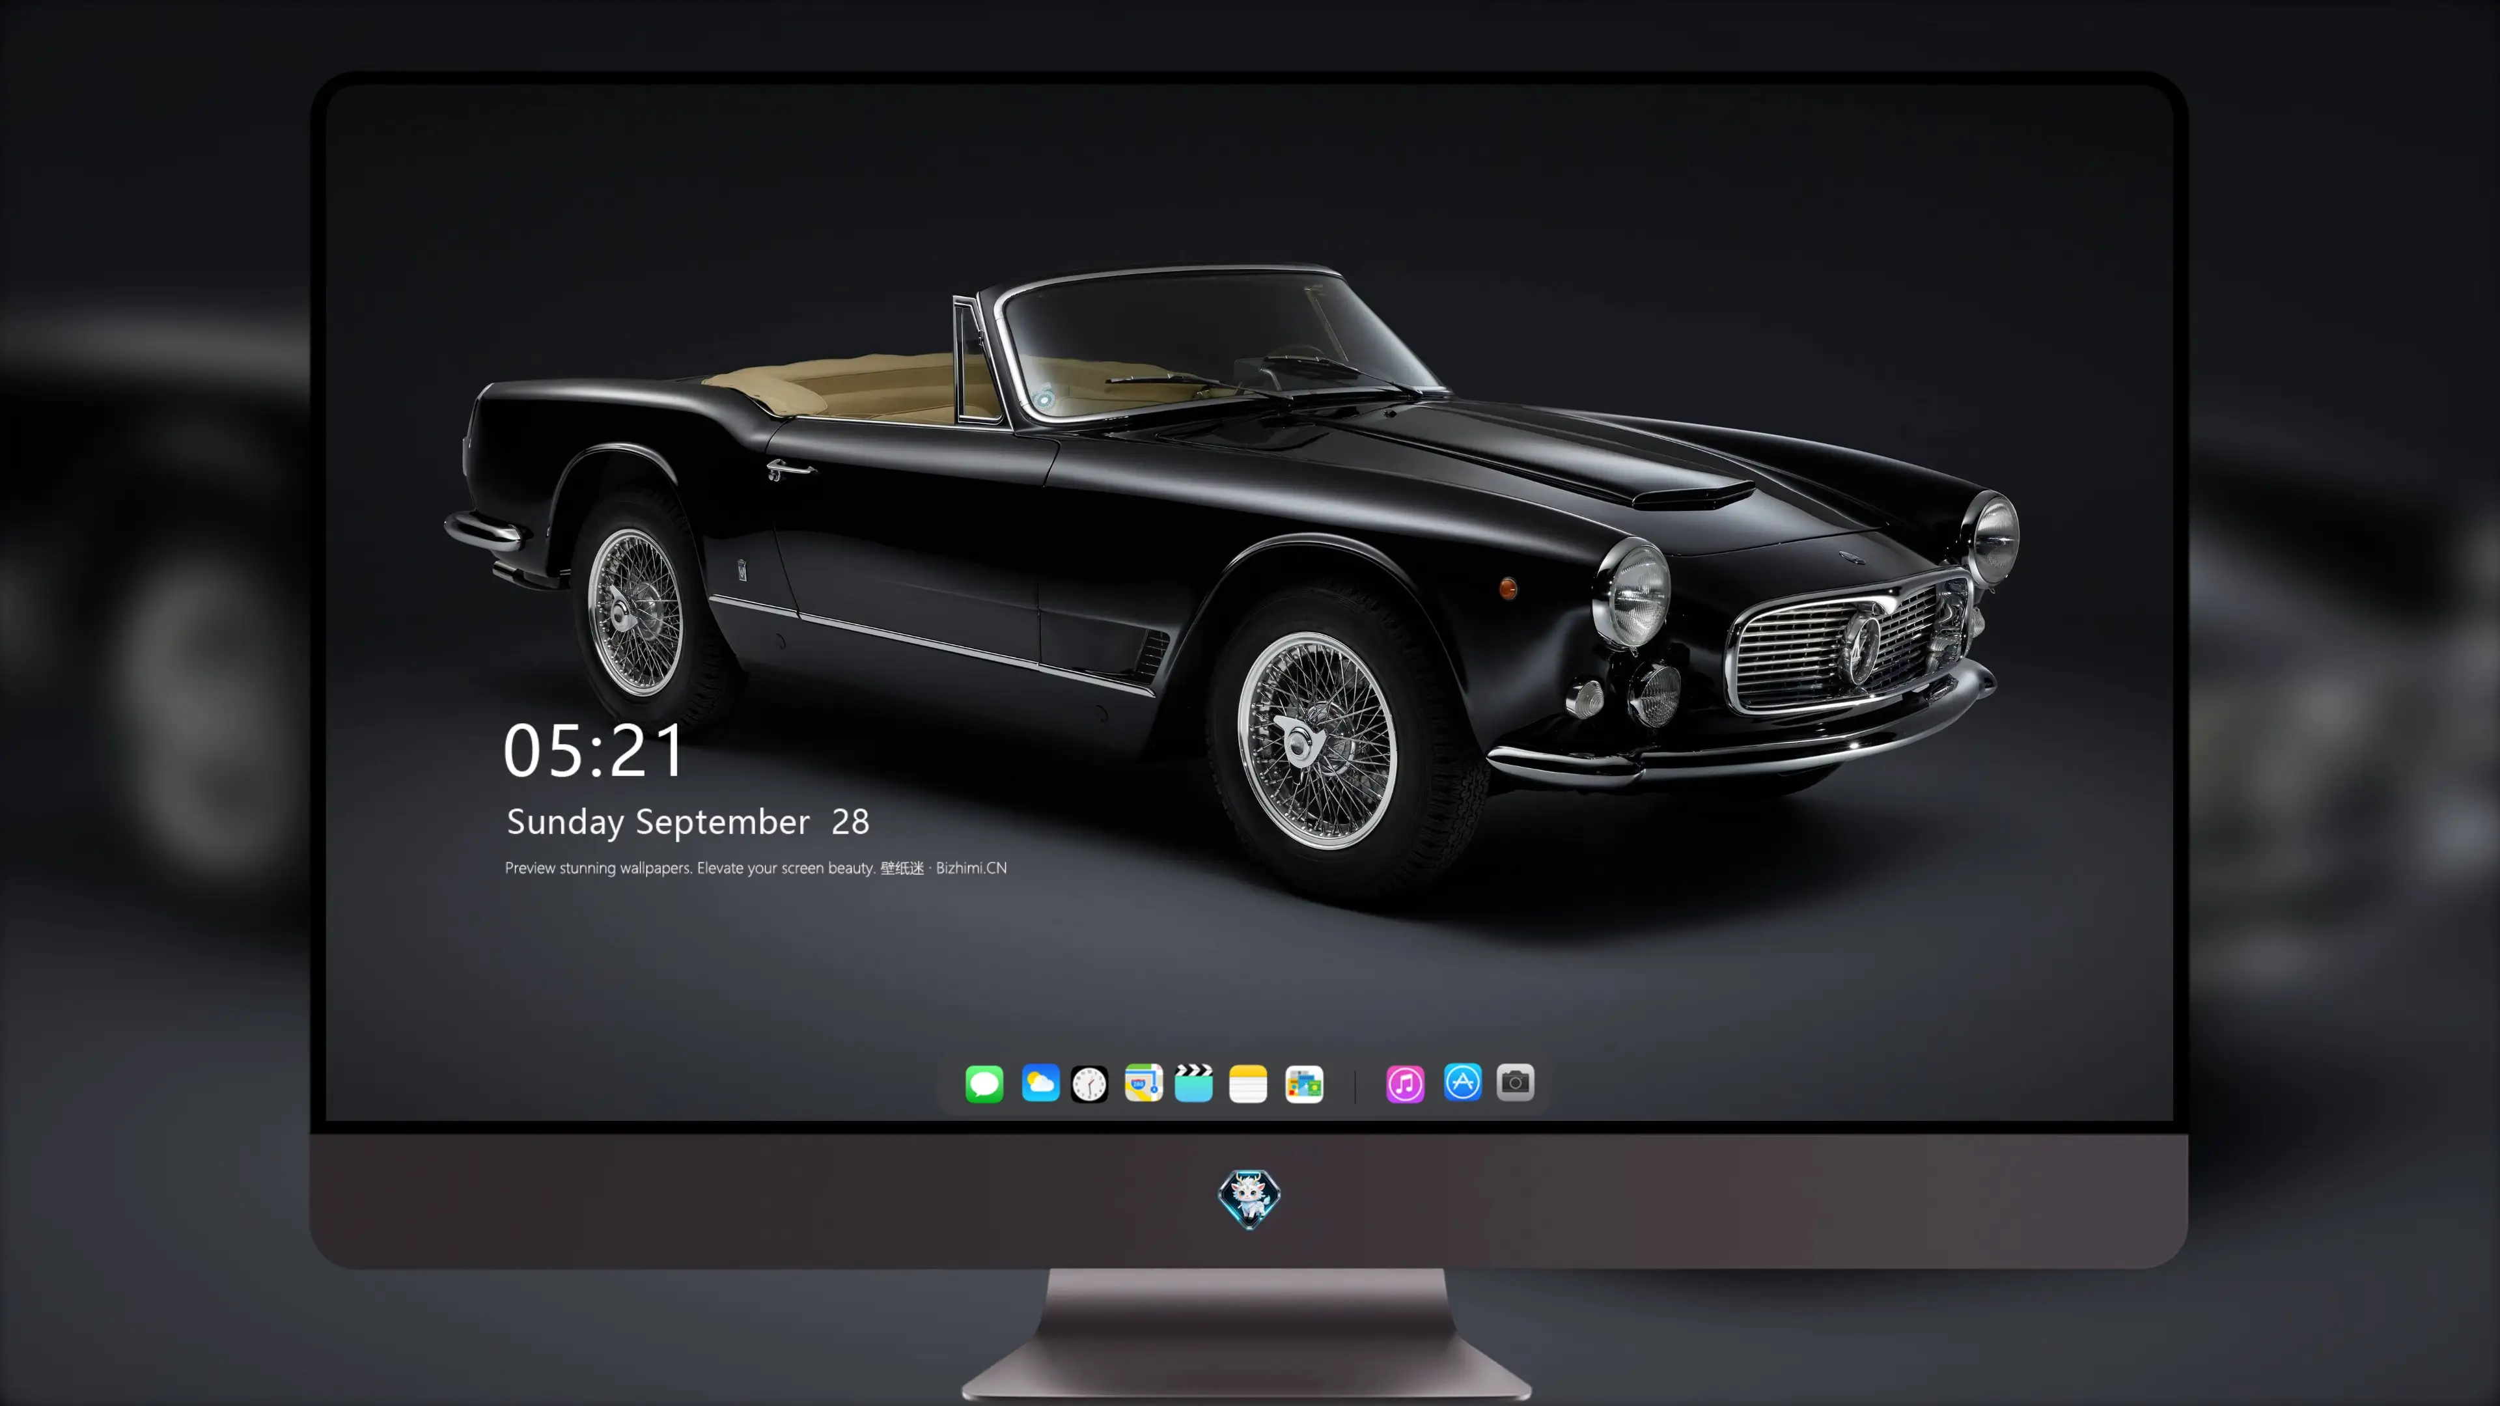Click the car's front wire-spoke wheel
Viewport: 2500px width, 1406px height.
click(1317, 739)
